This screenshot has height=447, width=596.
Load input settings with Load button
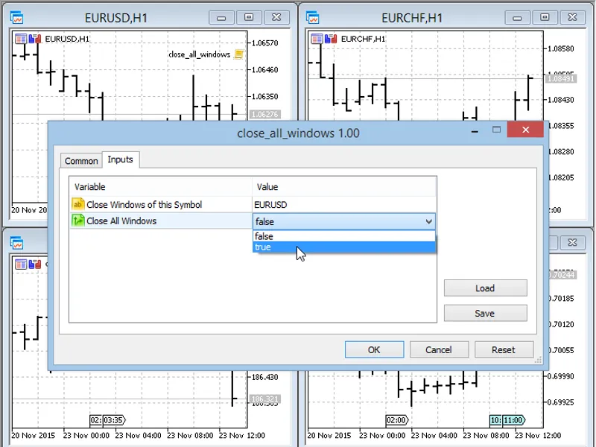pyautogui.click(x=485, y=288)
